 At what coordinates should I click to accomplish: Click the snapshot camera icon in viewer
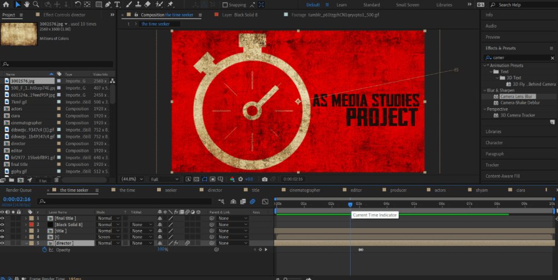pyautogui.click(x=265, y=179)
